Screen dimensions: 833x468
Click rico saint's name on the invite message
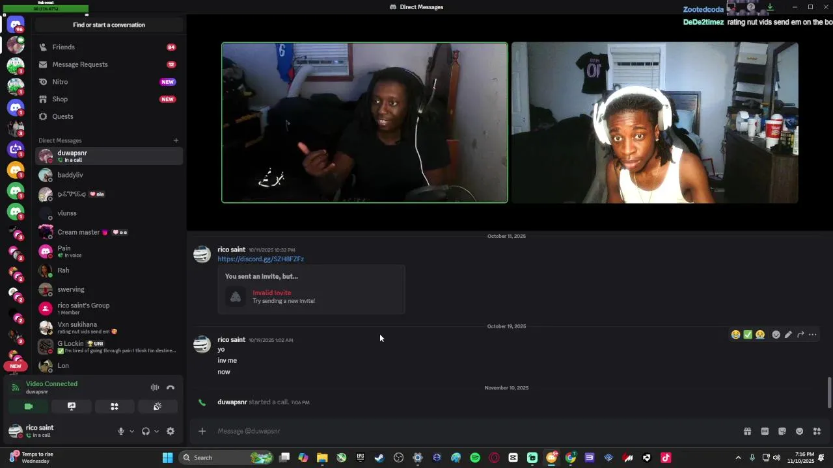coord(231,250)
